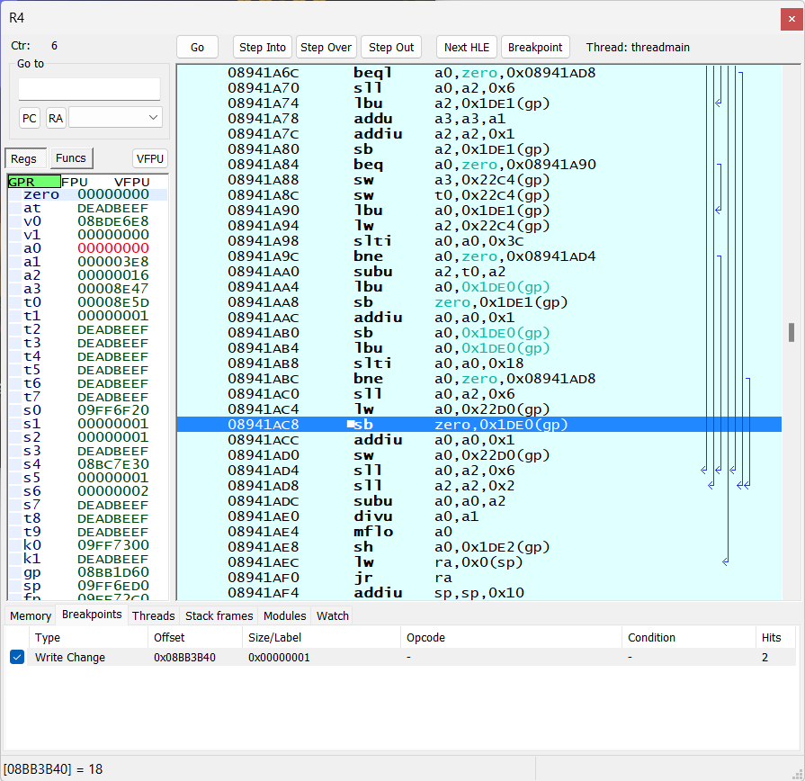
Task: Select the VFPU register category header
Action: (132, 182)
